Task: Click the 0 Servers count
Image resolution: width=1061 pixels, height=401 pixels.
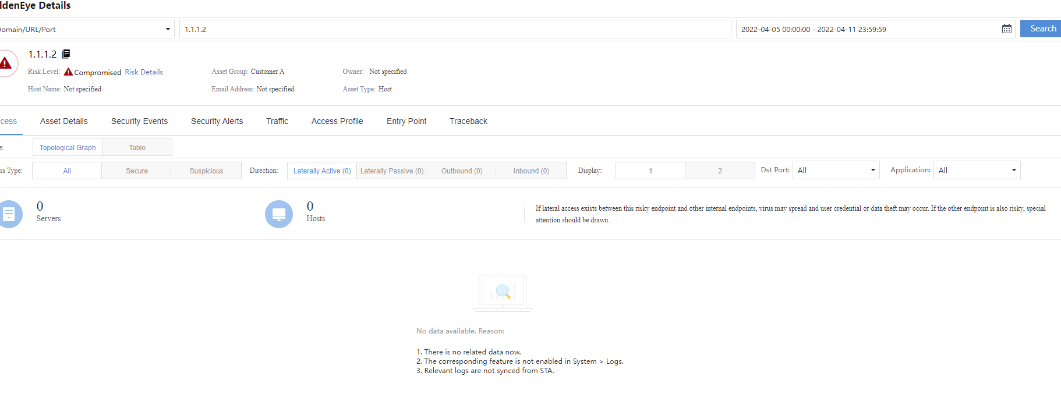Action: [x=40, y=206]
